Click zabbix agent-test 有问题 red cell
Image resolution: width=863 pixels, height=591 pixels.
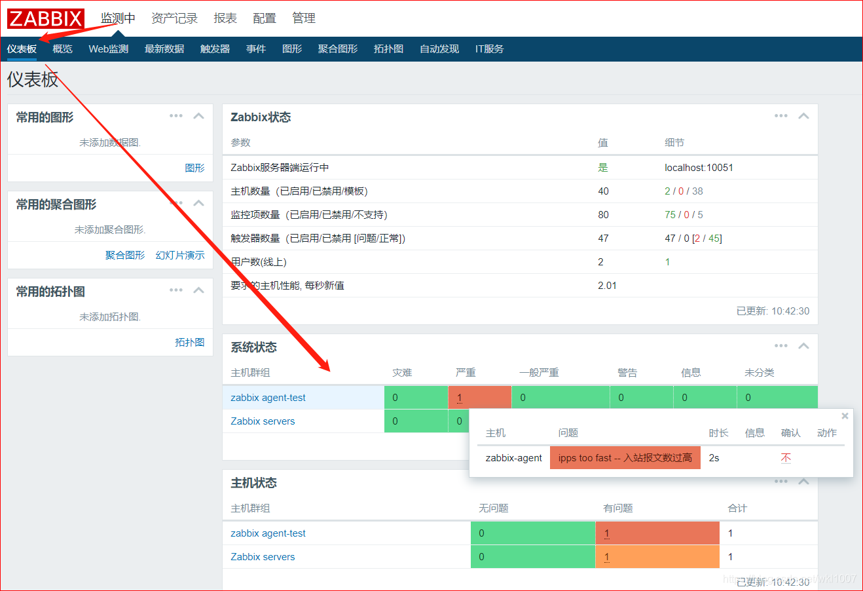point(657,533)
